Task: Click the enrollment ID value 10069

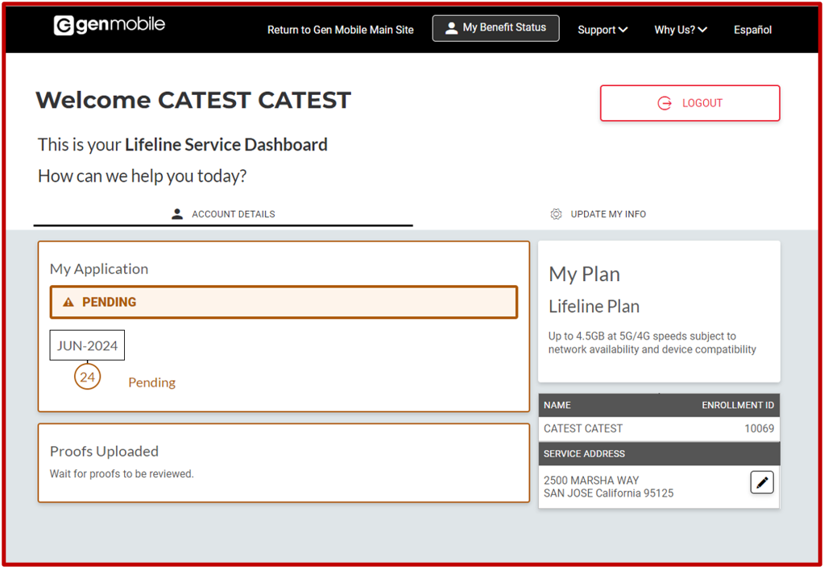Action: [760, 428]
